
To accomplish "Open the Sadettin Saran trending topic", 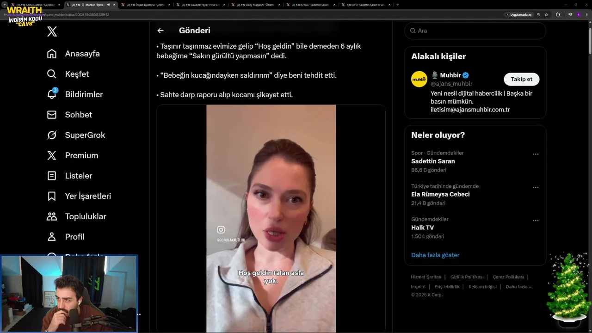I will tap(433, 161).
